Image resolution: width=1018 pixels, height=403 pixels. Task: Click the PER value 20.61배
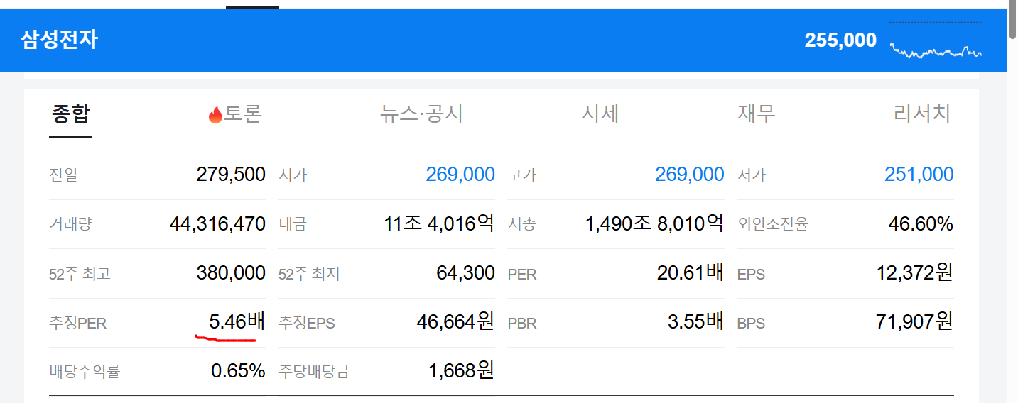click(691, 273)
